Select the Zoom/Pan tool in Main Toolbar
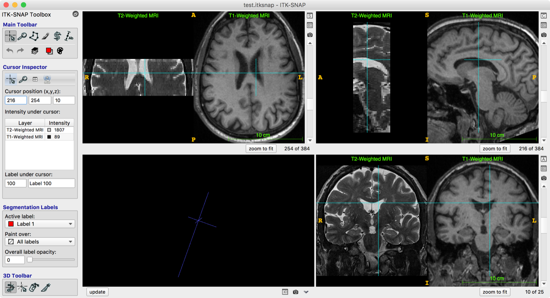The height and width of the screenshot is (298, 550). tap(22, 36)
